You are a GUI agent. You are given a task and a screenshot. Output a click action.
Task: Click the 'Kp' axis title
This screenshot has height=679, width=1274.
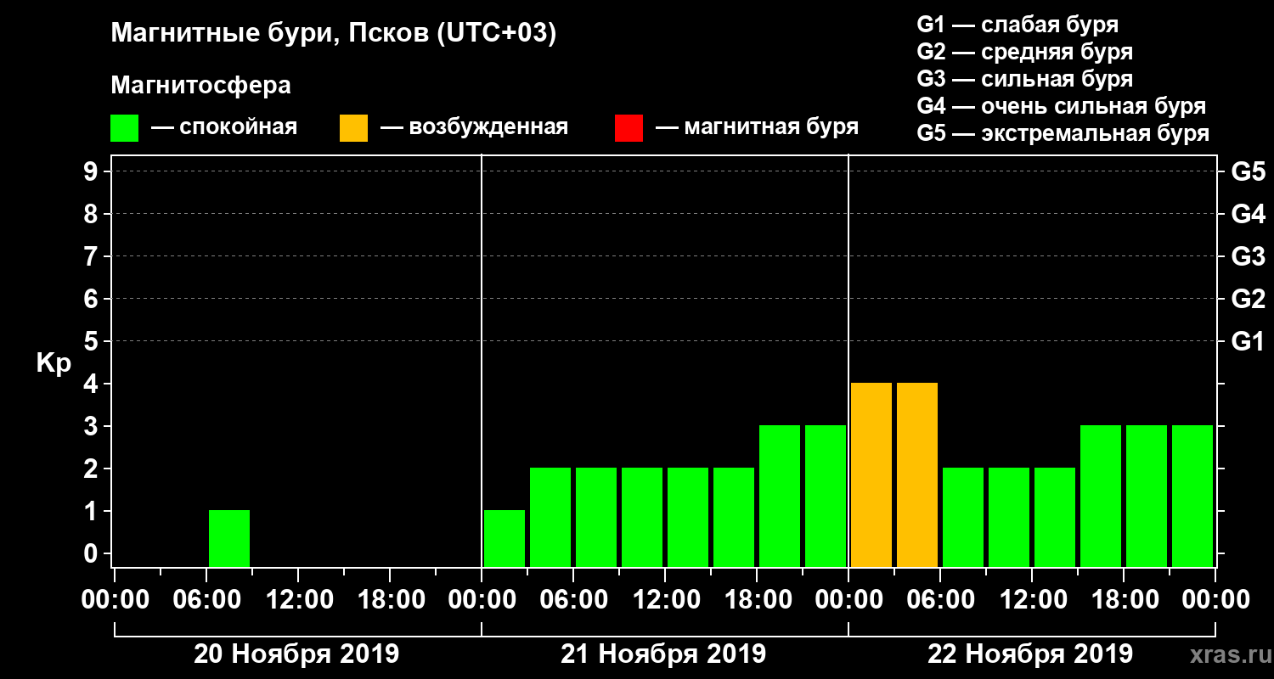pos(54,364)
